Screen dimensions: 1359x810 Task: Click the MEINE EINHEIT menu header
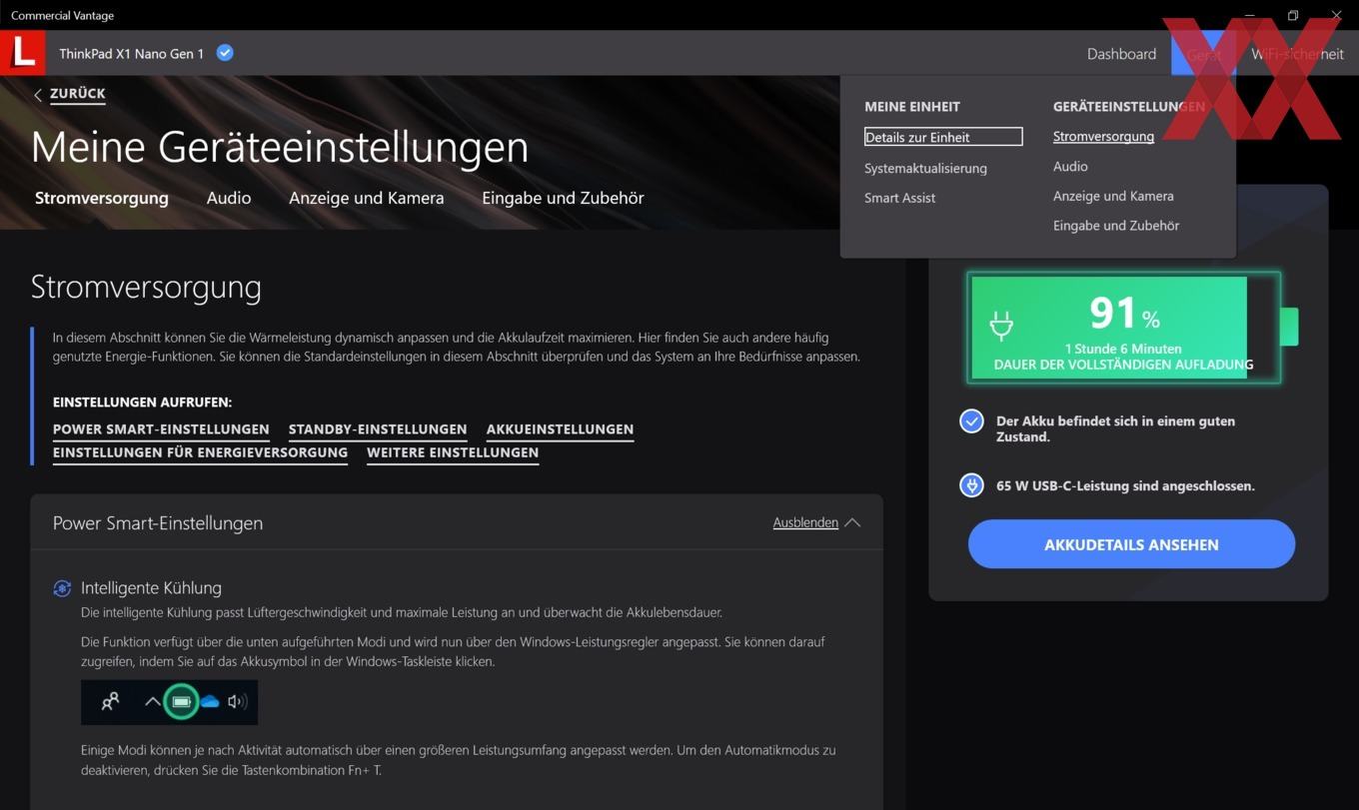[x=912, y=107]
